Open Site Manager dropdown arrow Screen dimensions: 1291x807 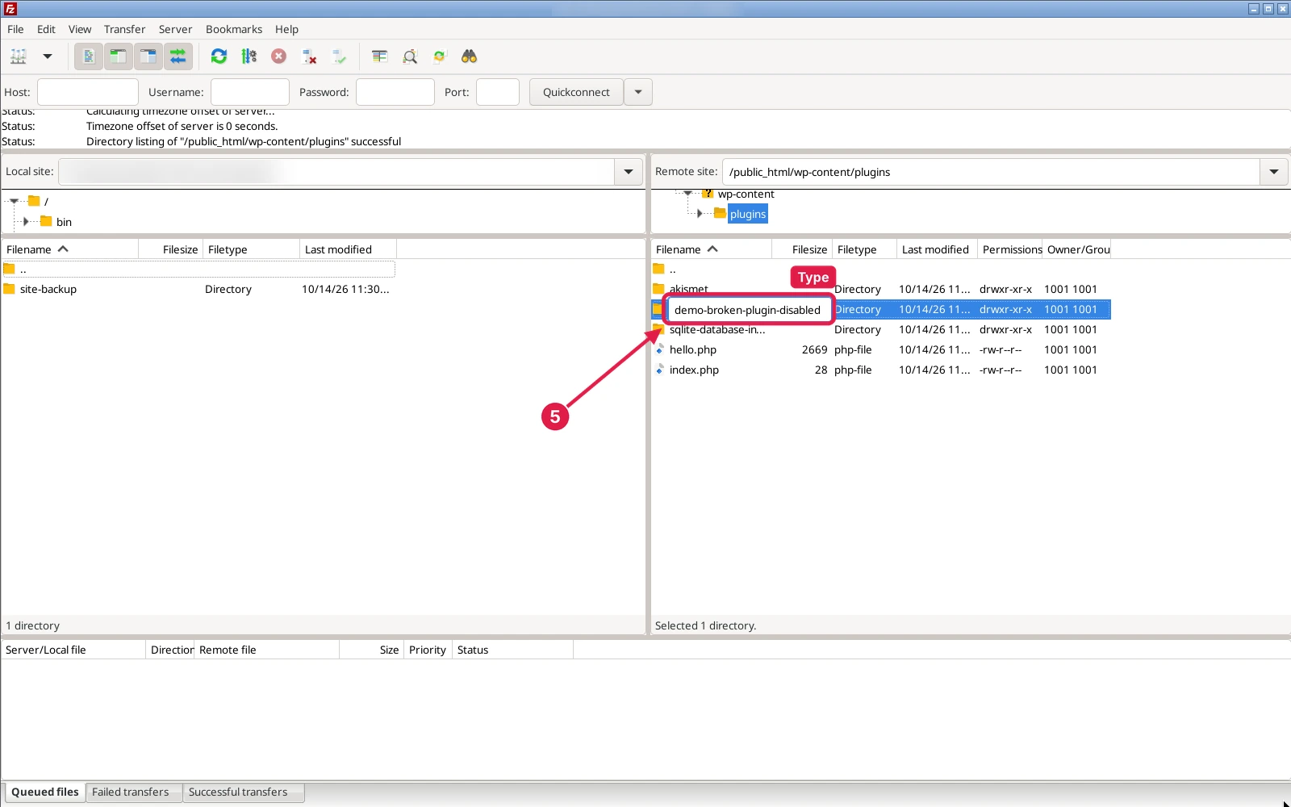[48, 56]
